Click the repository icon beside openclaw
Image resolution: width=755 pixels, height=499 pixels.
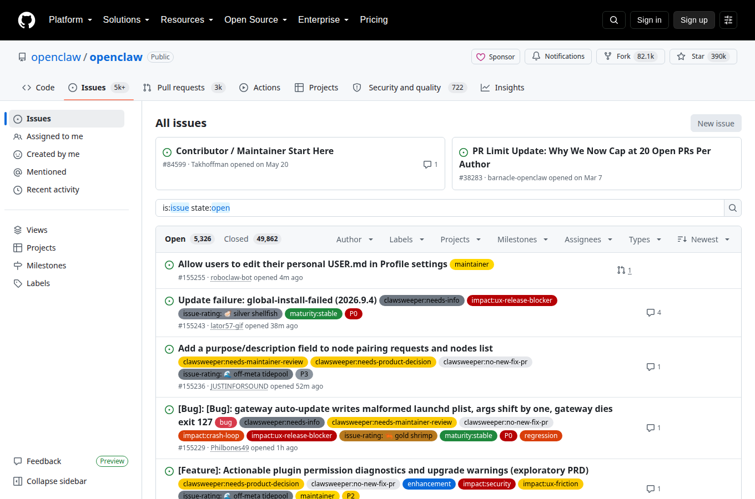pos(22,57)
